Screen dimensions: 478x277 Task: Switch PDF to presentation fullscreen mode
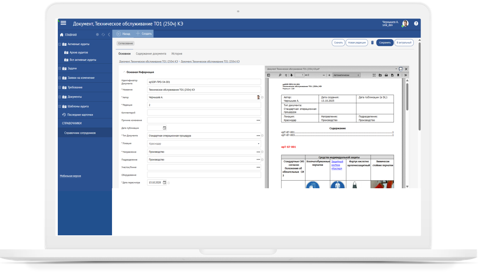374,75
